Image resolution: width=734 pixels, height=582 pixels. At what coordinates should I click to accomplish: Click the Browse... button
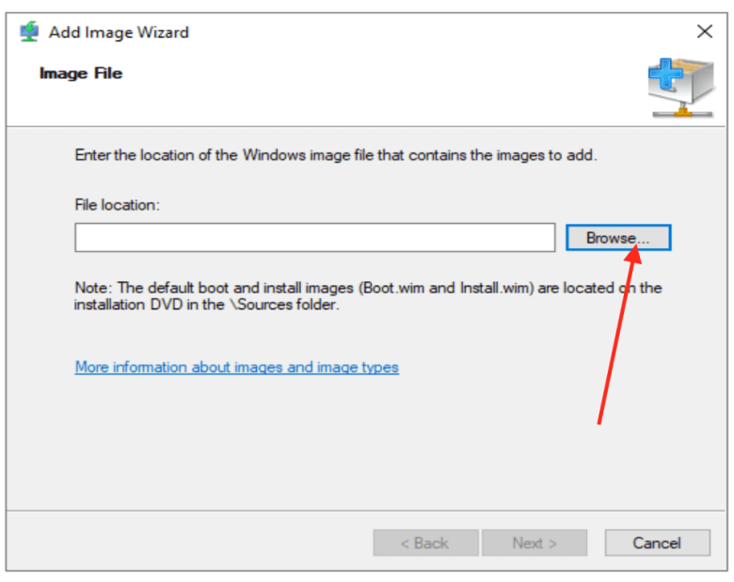click(x=618, y=238)
